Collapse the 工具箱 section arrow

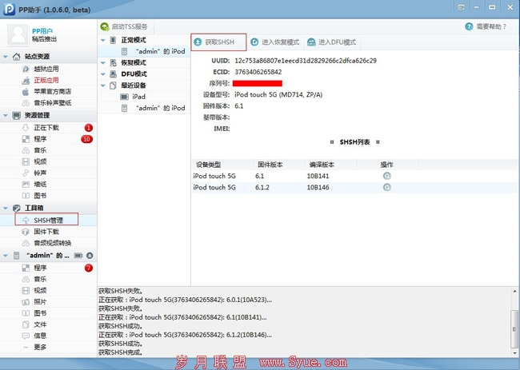click(6, 209)
